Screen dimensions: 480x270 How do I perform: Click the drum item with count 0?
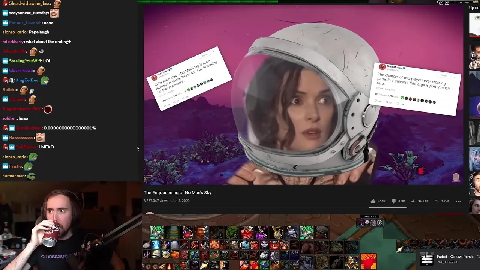coord(322,232)
